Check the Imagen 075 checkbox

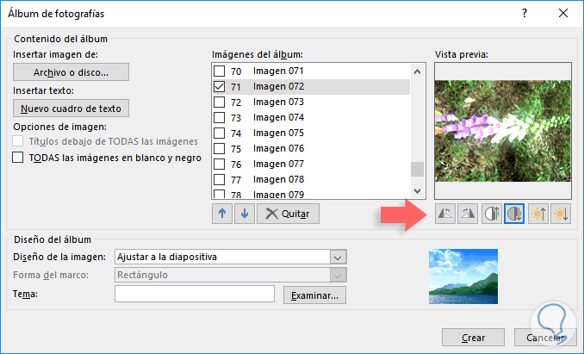220,134
